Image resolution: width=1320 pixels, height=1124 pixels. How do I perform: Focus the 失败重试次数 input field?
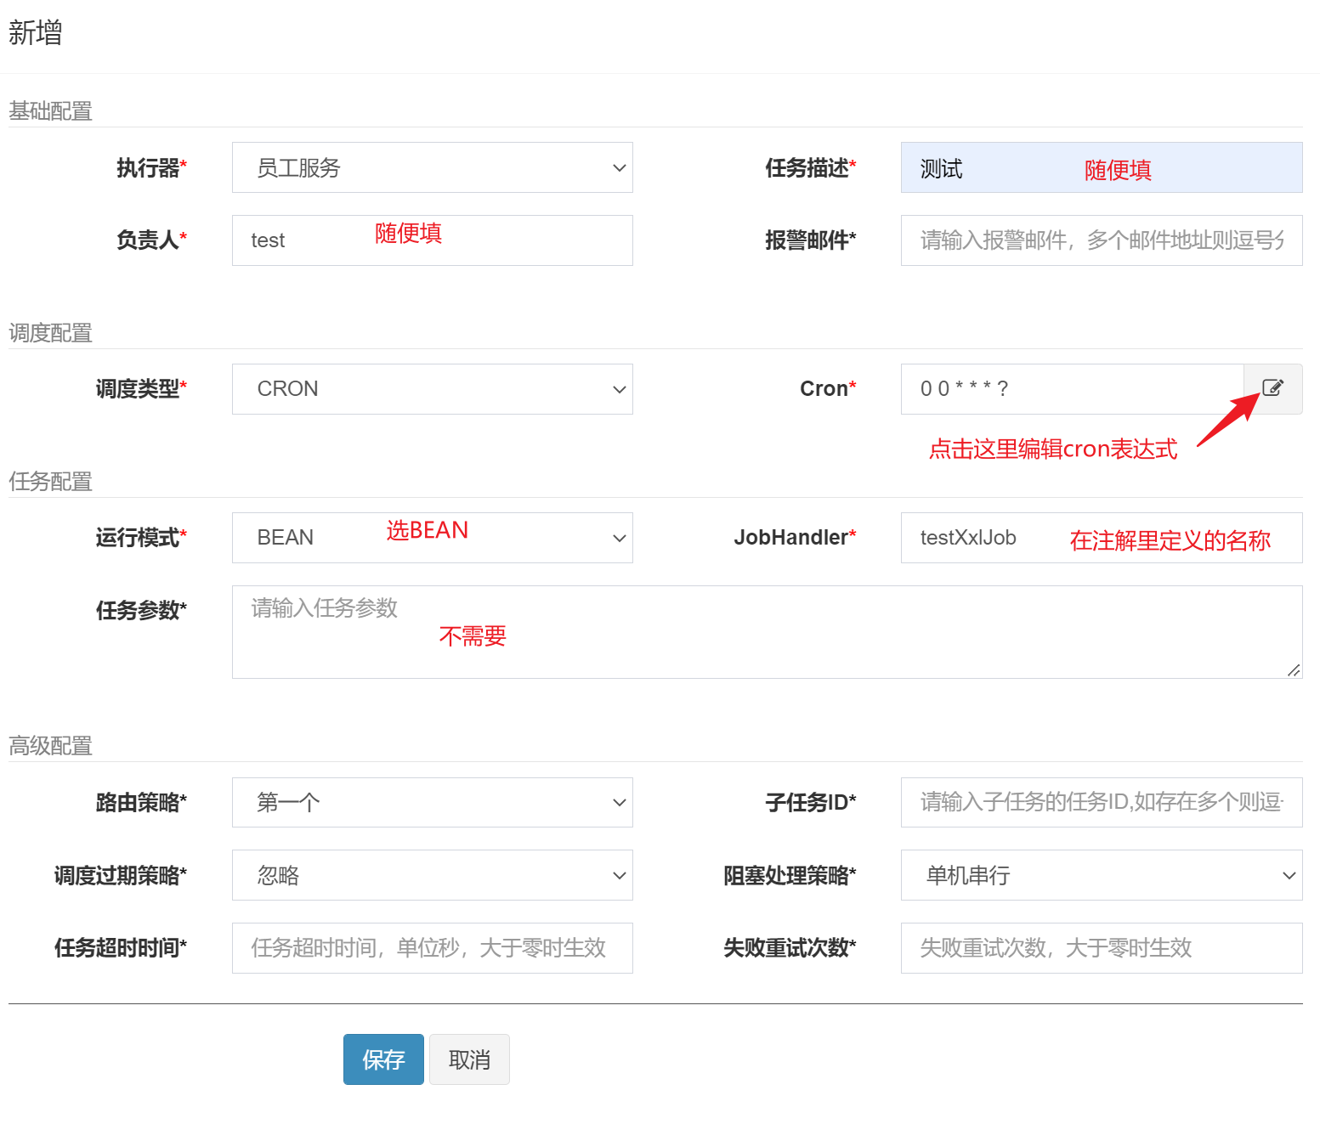pyautogui.click(x=1101, y=948)
